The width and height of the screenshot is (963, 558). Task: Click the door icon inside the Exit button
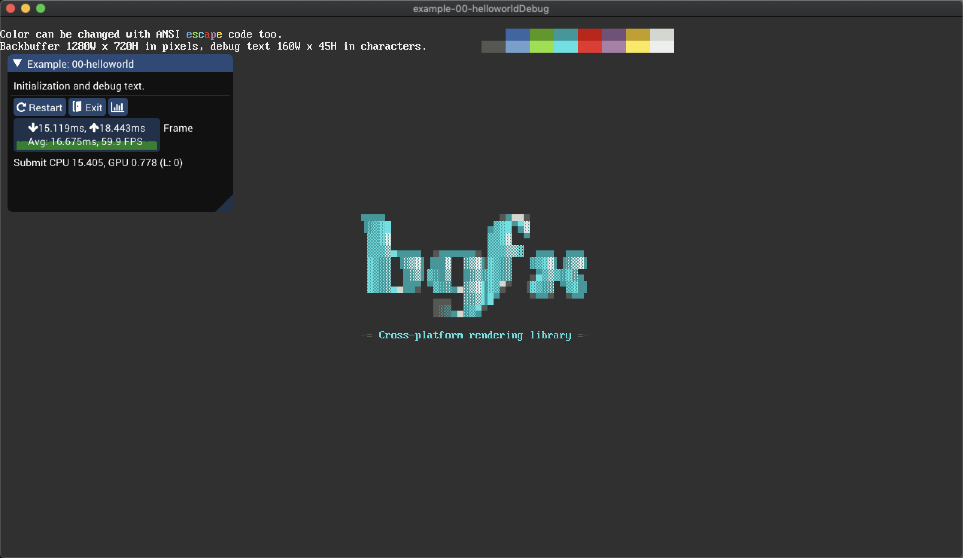[x=77, y=107]
